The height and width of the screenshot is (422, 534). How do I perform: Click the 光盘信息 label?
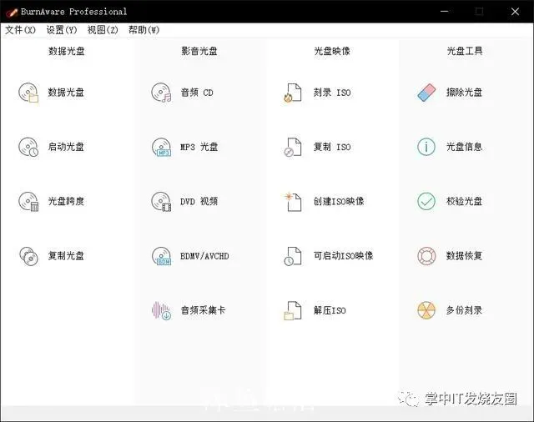coord(465,147)
